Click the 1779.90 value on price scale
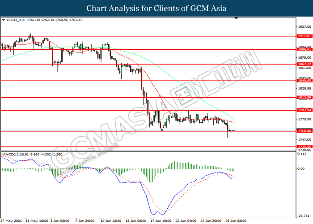This screenshot has width=313, height=224. click(304, 119)
